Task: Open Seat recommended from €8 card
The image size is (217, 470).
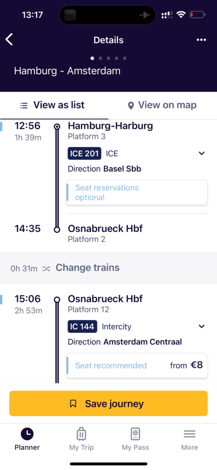Action: [137, 365]
